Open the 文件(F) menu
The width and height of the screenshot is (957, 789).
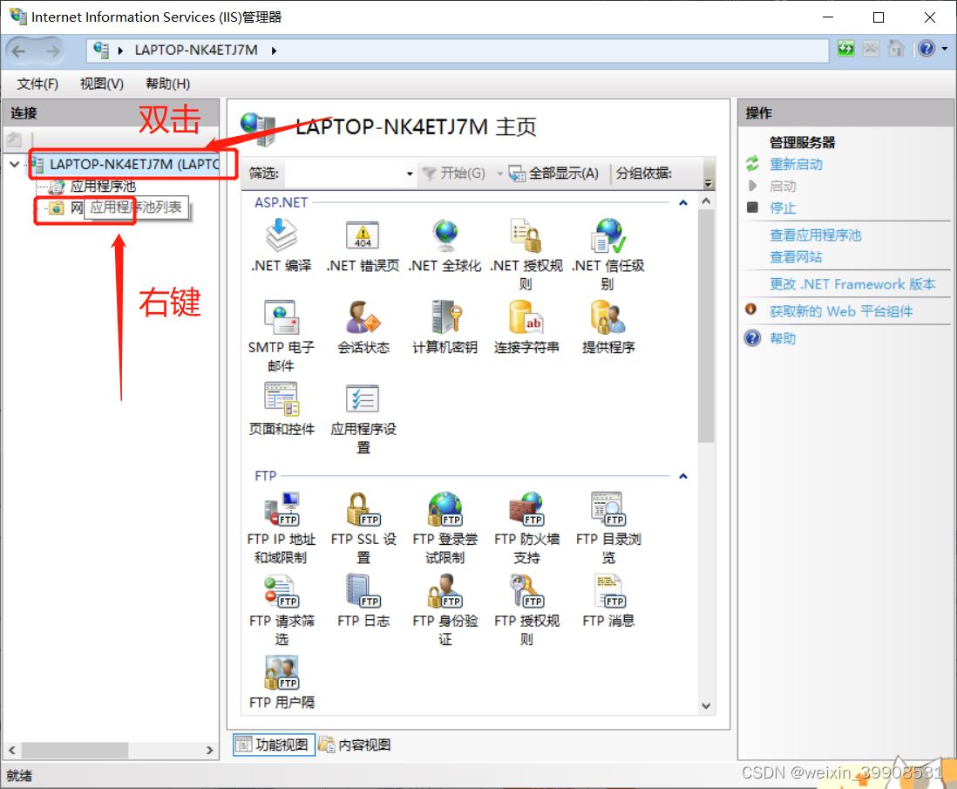pyautogui.click(x=37, y=84)
